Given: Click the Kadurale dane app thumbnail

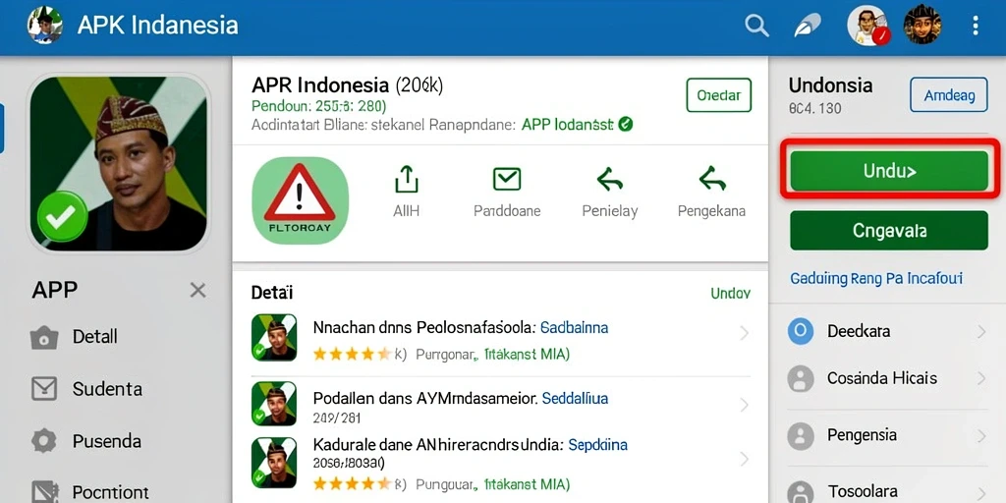Looking at the screenshot, I should pyautogui.click(x=274, y=462).
